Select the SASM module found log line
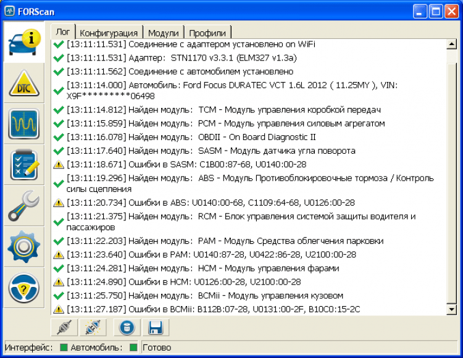Image resolution: width=463 pixels, height=358 pixels. click(211, 151)
